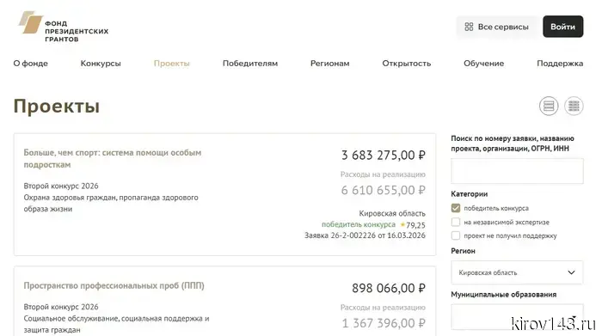Open project Пространство профессиональных проб (ППП)
602x336 pixels.
click(114, 286)
